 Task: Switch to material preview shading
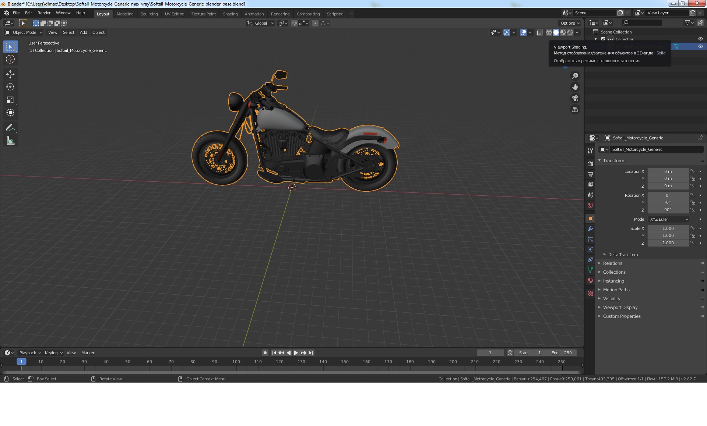[x=563, y=32]
